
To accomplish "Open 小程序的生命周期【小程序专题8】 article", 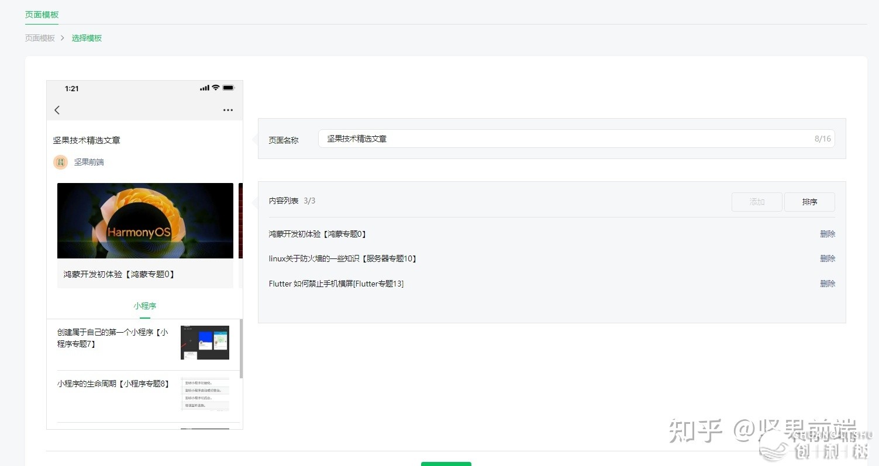I will click(113, 384).
